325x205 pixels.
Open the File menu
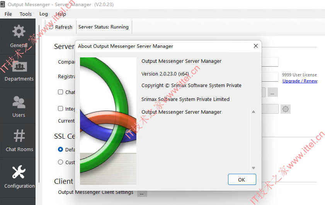[x=8, y=14]
